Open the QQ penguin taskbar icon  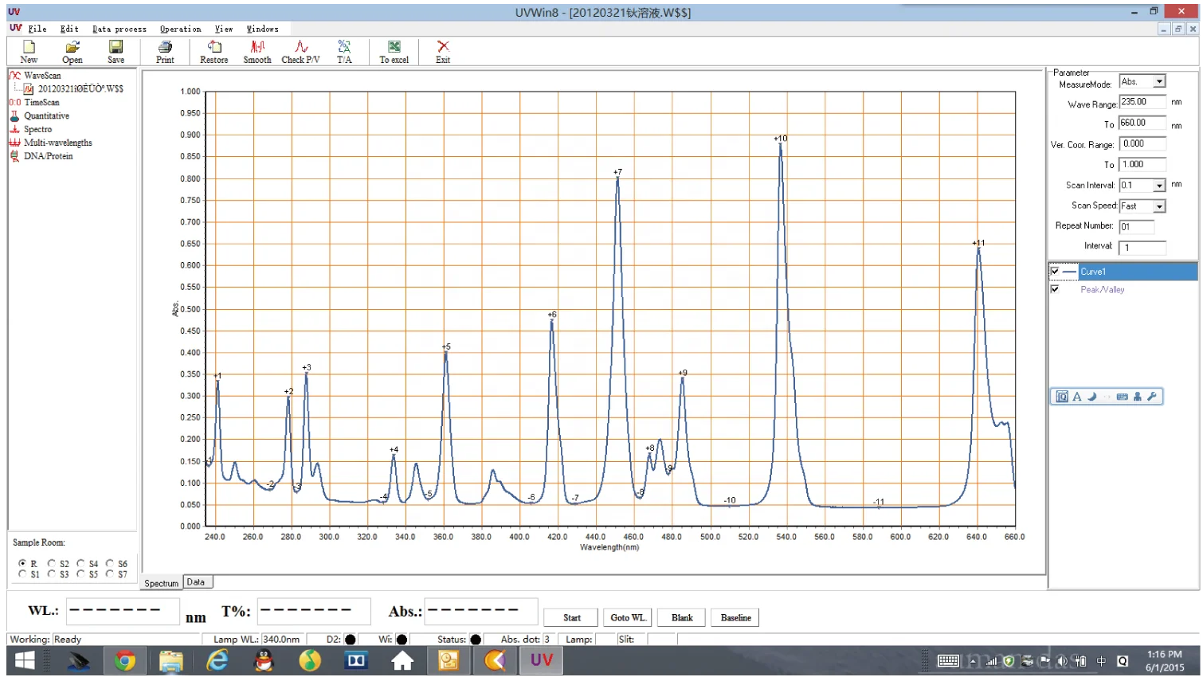(264, 661)
